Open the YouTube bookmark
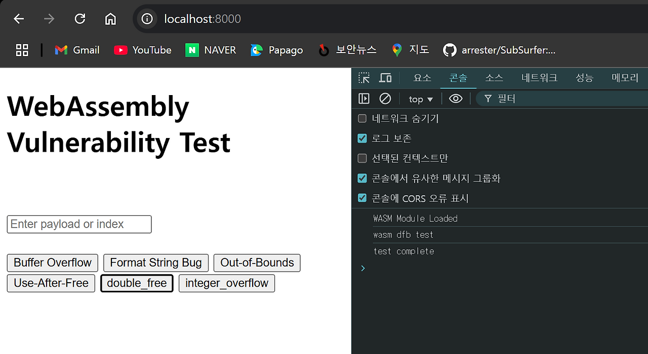The height and width of the screenshot is (354, 648). point(143,50)
